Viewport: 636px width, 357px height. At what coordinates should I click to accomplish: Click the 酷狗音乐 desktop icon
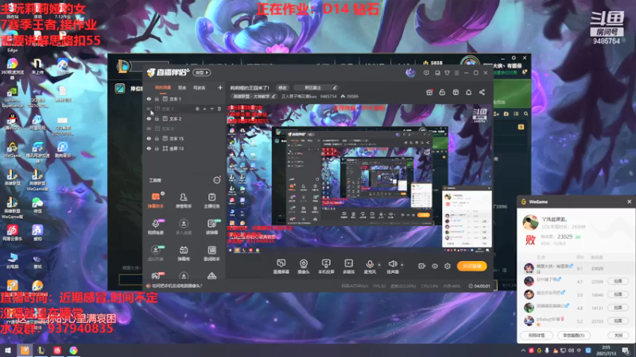[63, 149]
